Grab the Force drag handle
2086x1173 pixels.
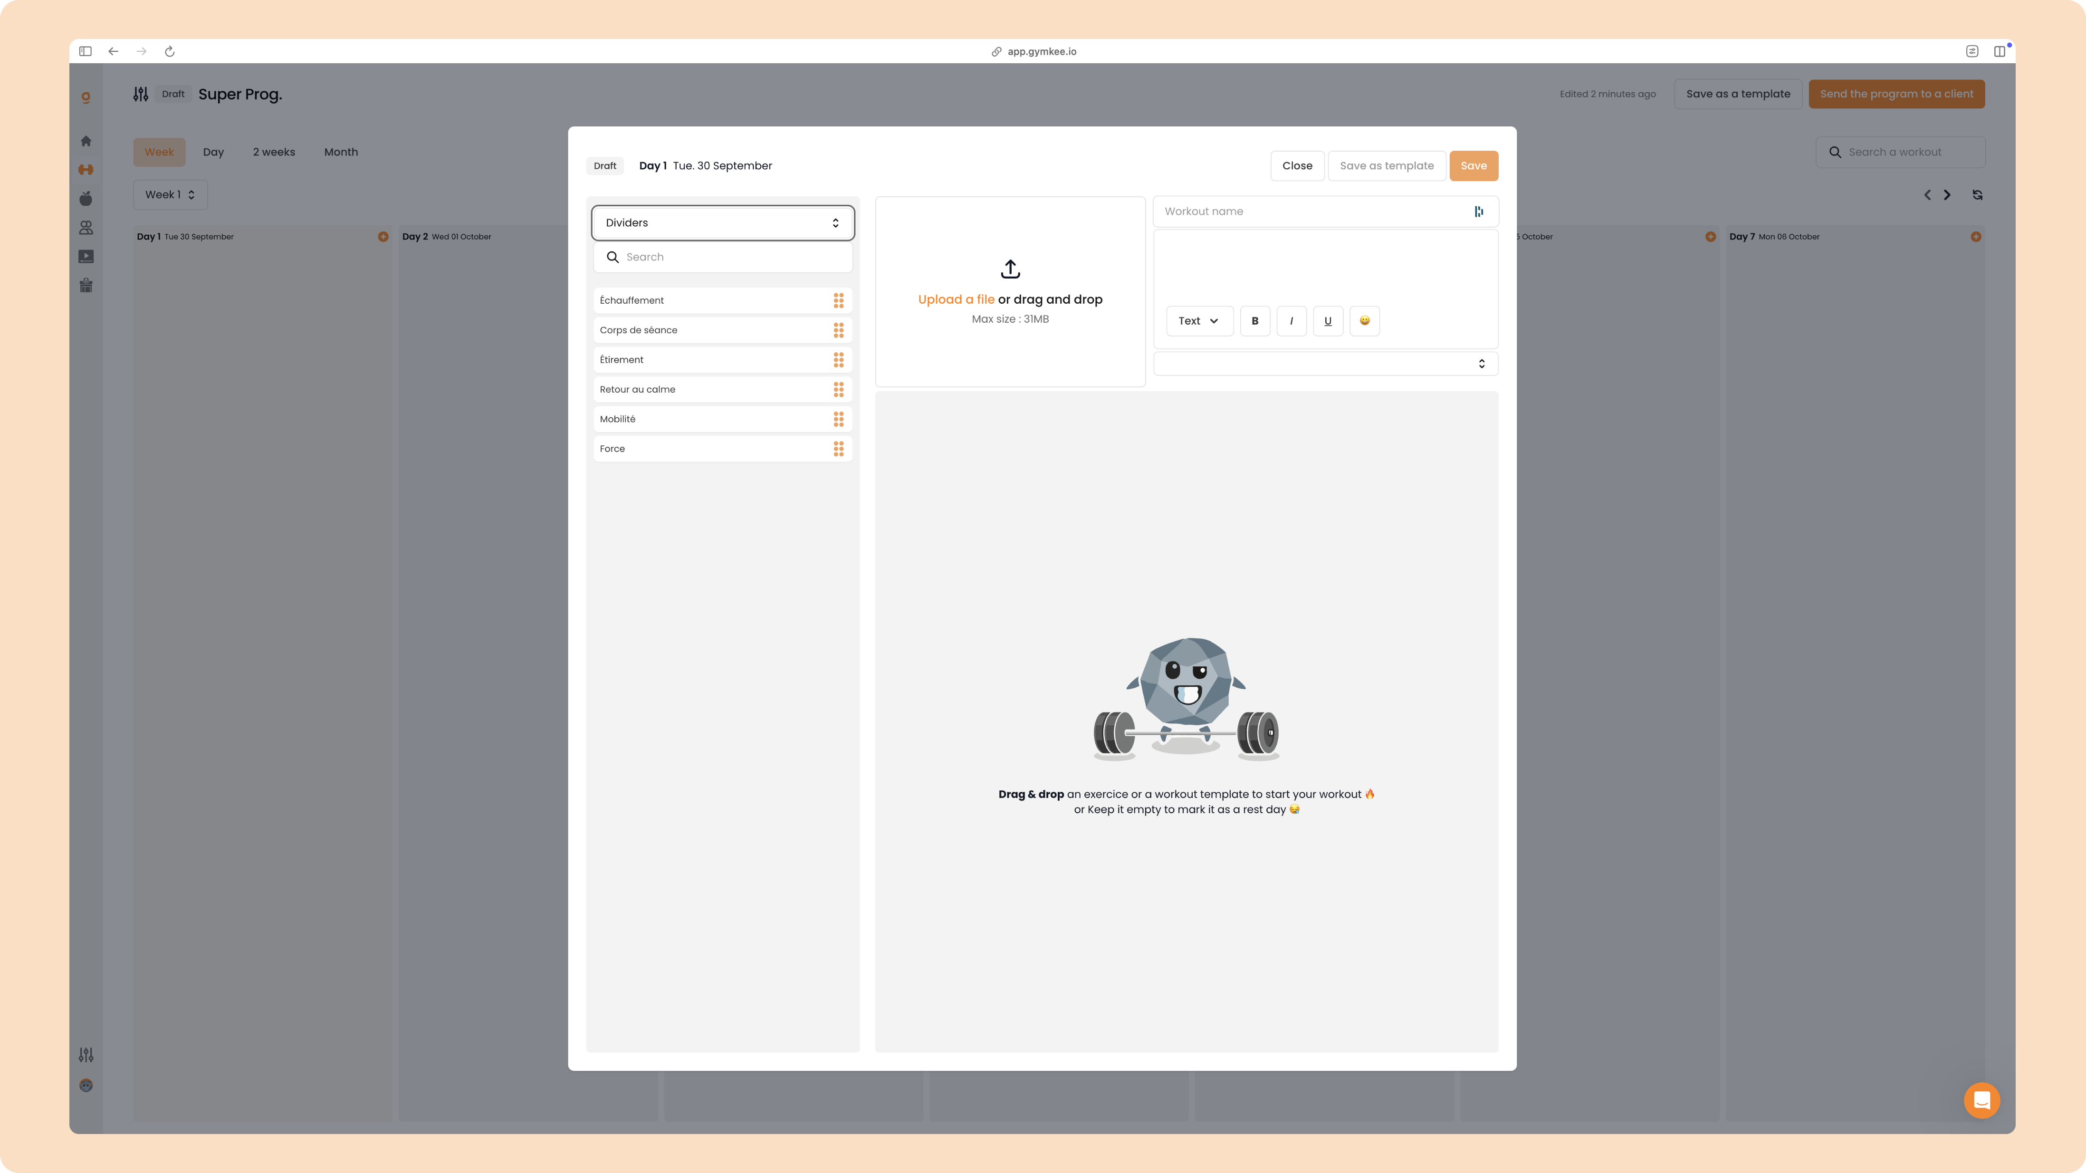[839, 449]
